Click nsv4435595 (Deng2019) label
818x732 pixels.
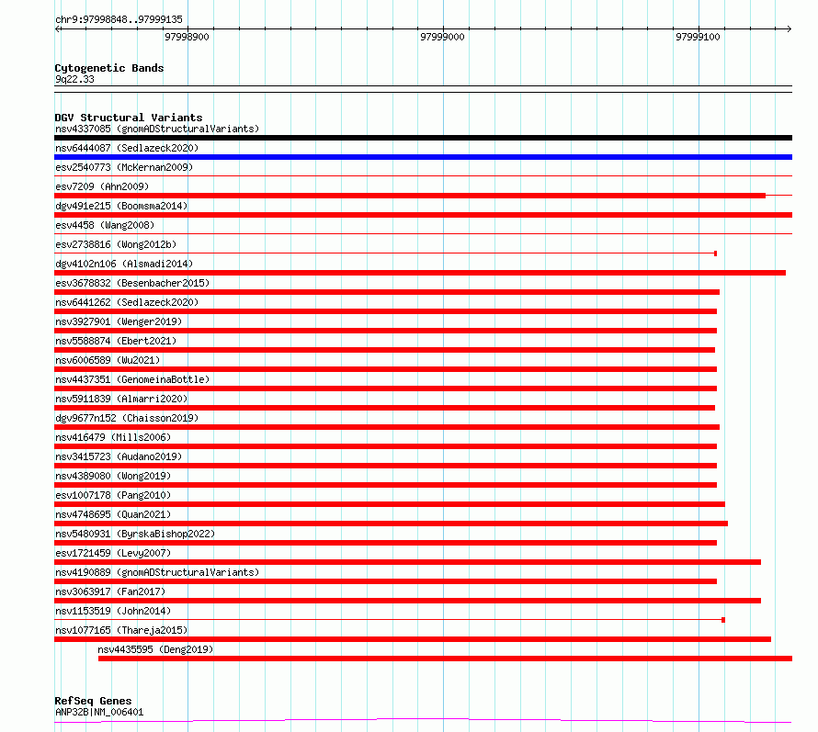point(155,649)
